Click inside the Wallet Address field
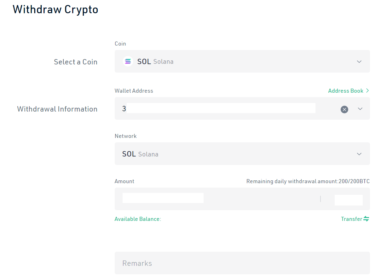The width and height of the screenshot is (381, 279). tap(221, 109)
